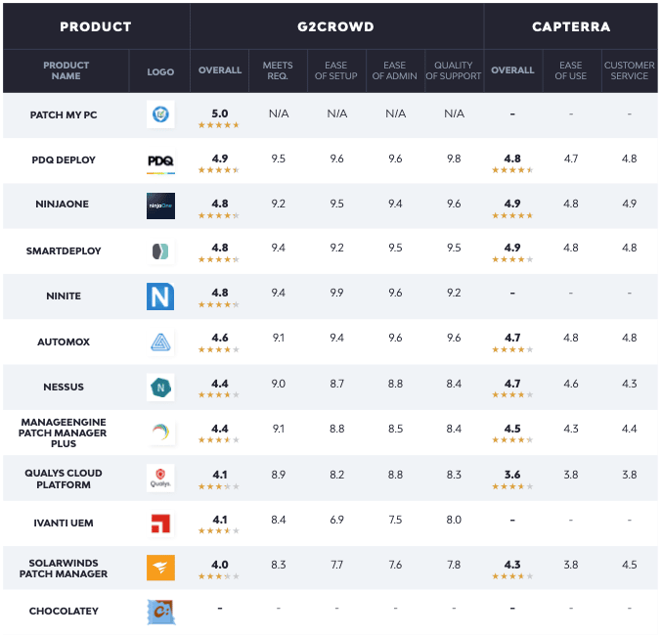This screenshot has height=638, width=662.
Task: Click the EASE OF USE column header
Action: 571,70
